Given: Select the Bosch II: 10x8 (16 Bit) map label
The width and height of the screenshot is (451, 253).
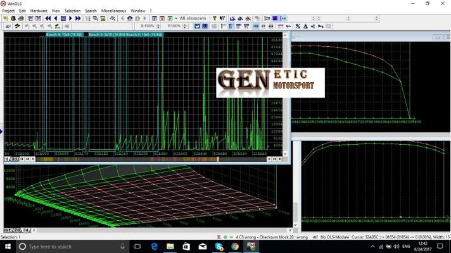Looking at the screenshot, I should point(64,34).
